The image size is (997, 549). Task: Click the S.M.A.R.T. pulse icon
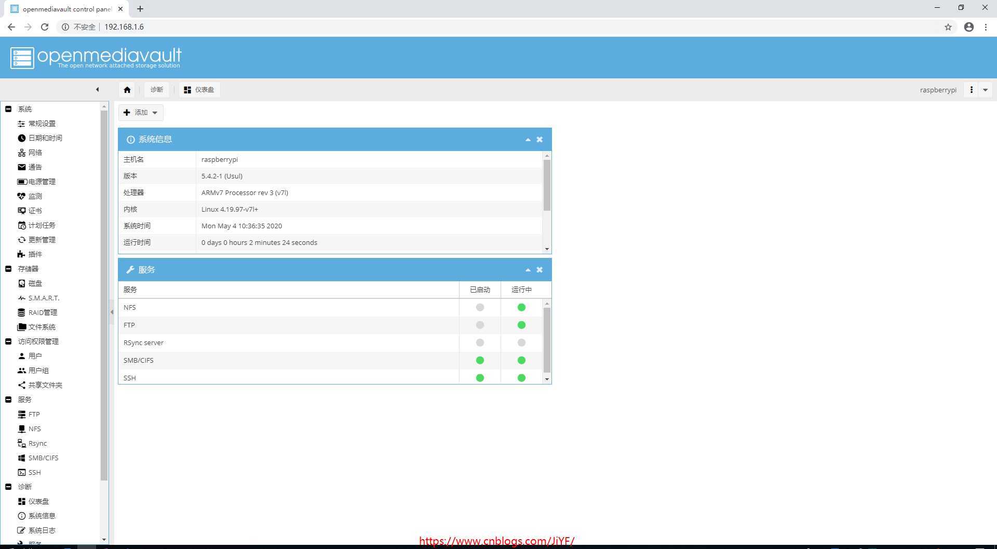point(21,298)
